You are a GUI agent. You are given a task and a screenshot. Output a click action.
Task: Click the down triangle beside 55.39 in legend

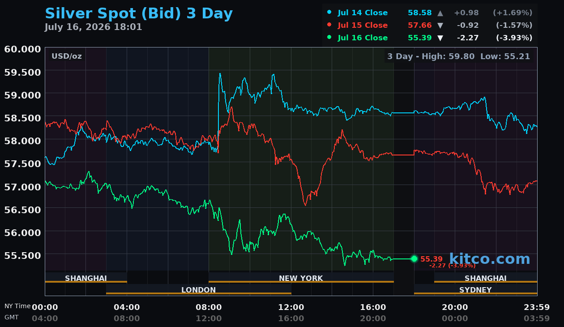tap(440, 38)
